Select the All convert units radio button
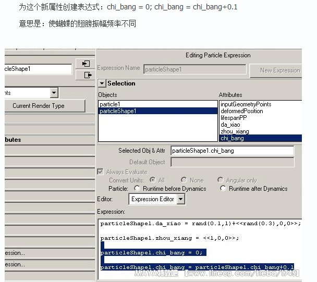This screenshot has height=282, width=317. click(152, 180)
